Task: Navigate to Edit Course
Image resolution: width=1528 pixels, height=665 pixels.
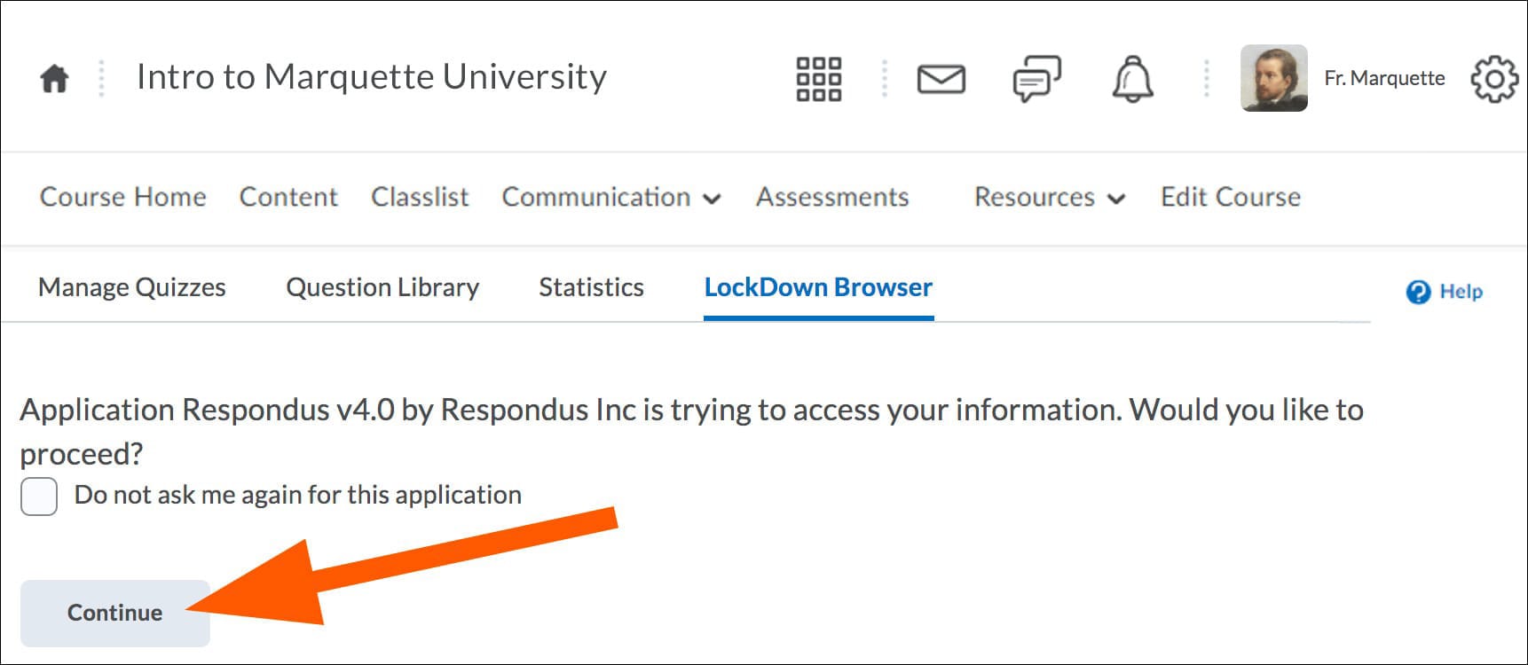Action: click(1230, 197)
